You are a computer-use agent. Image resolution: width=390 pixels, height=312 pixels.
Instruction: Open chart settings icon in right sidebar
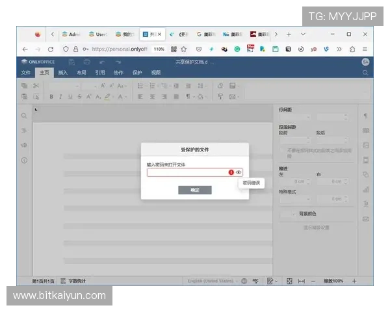tap(365, 189)
